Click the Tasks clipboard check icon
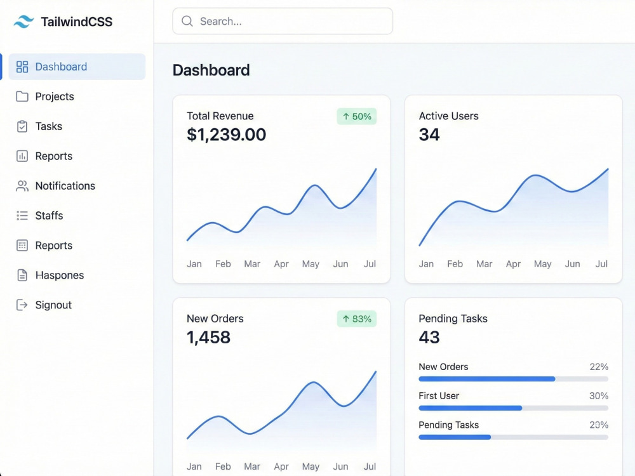635x476 pixels. coord(22,126)
